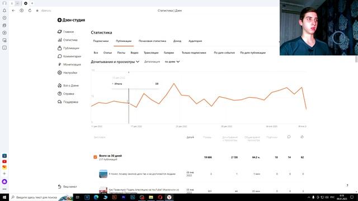Open Монетизация in the sidebar
The height and width of the screenshot is (201, 358).
click(x=69, y=65)
